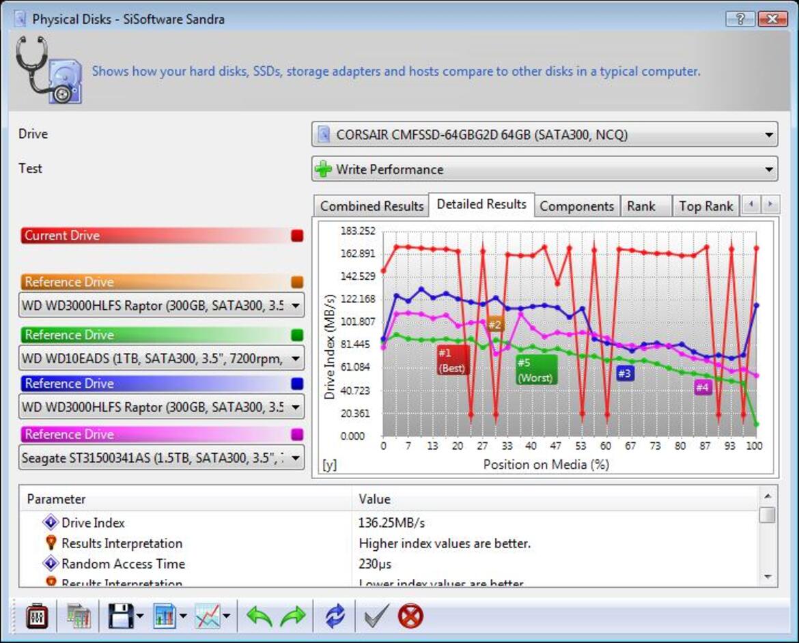Toggle the green Reference Drive swatch
The width and height of the screenshot is (799, 643).
[x=297, y=334]
